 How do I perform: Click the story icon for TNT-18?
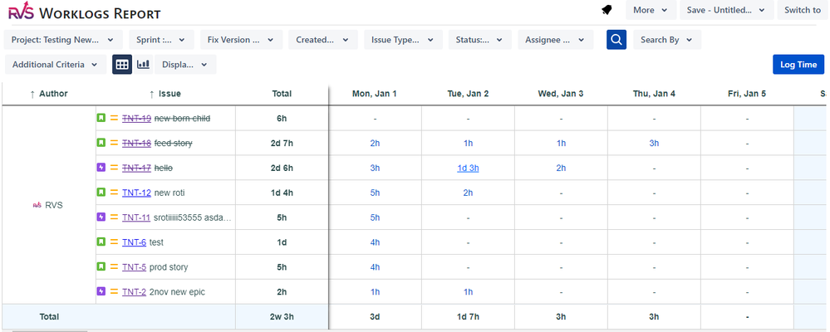click(x=101, y=143)
